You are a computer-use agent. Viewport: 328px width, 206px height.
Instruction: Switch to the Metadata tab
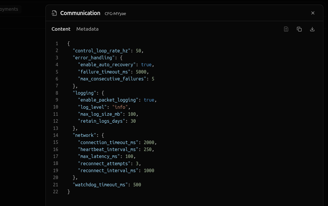(87, 29)
